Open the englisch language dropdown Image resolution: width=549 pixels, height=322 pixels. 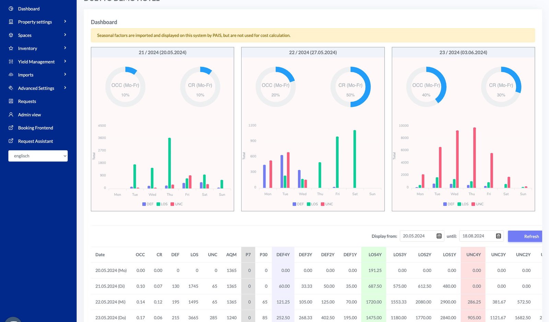pos(38,156)
